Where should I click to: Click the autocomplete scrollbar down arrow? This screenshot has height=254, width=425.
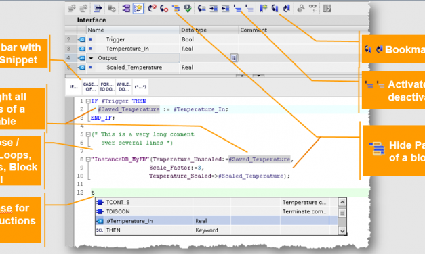342,230
